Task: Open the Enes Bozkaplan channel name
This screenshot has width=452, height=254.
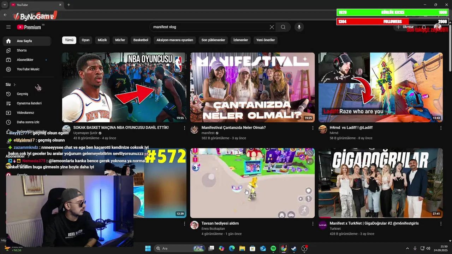Action: point(213,229)
